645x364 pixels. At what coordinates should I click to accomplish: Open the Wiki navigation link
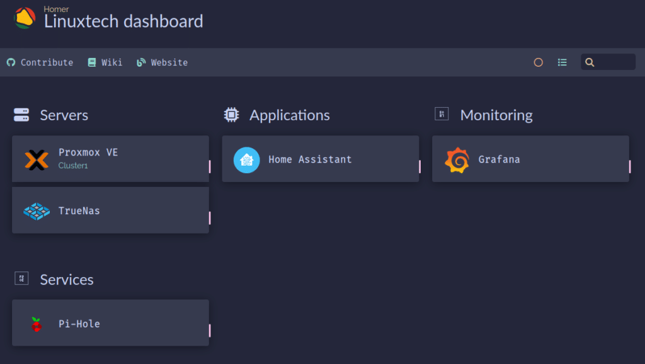pos(105,62)
